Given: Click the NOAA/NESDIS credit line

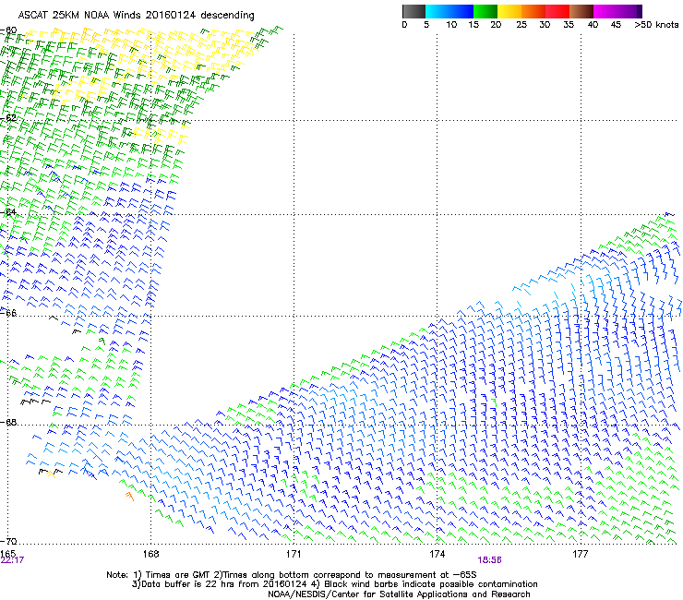Looking at the screenshot, I should [x=399, y=594].
